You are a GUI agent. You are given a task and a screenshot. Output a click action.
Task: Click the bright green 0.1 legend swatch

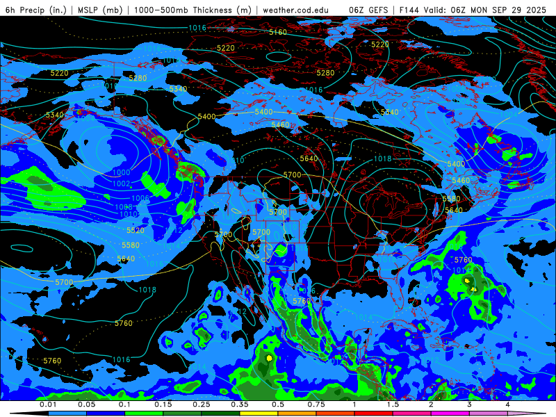click(x=144, y=414)
